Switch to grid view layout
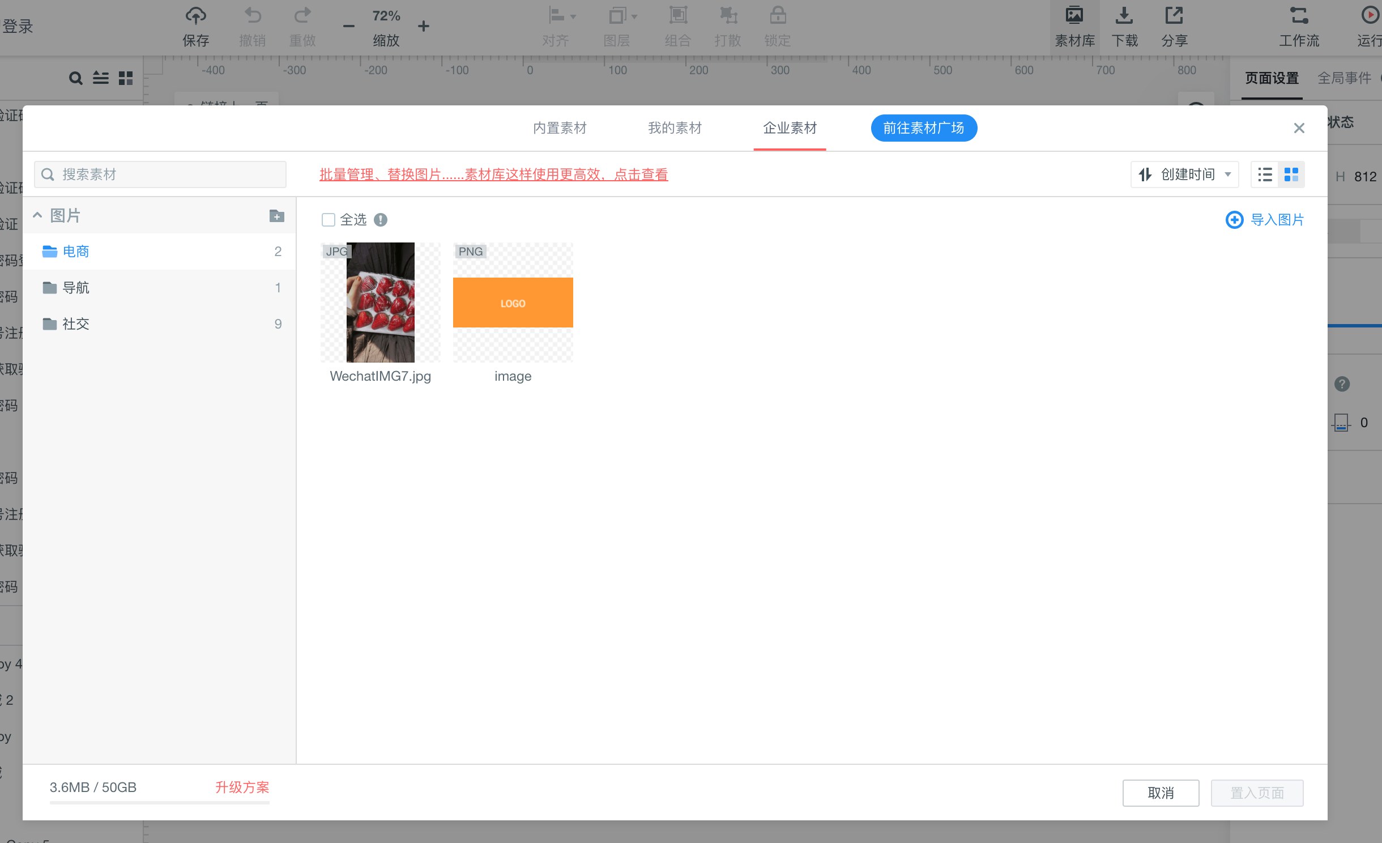This screenshot has width=1382, height=843. click(x=1291, y=174)
